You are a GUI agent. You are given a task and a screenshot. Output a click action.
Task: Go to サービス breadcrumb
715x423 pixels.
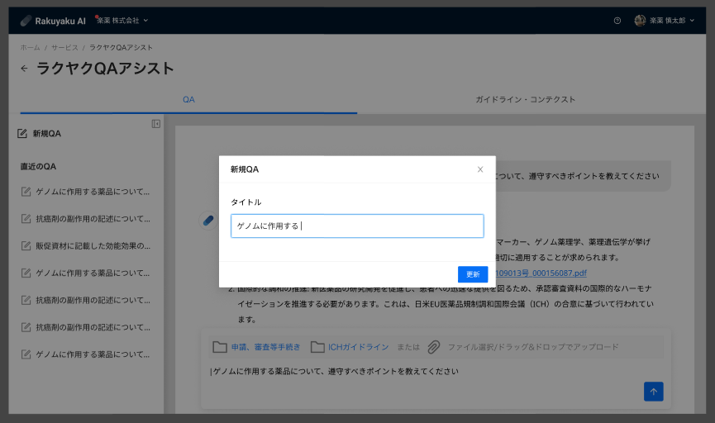point(64,47)
